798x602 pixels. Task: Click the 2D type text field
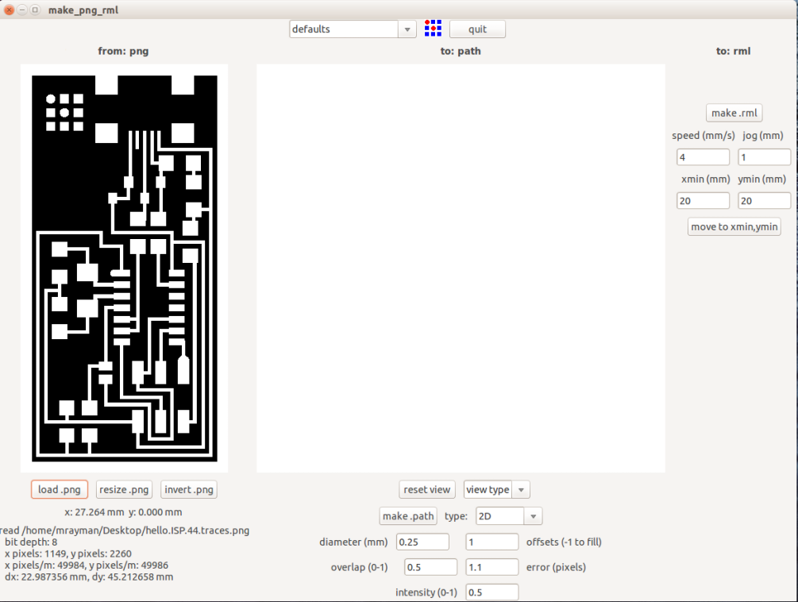[499, 516]
